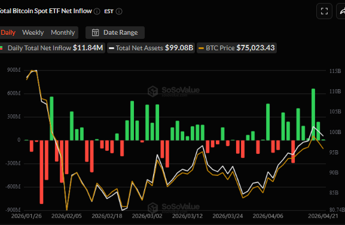345x225 pixels.
Task: Click the 2026/03/24 x-axis date label
Action: click(228, 216)
